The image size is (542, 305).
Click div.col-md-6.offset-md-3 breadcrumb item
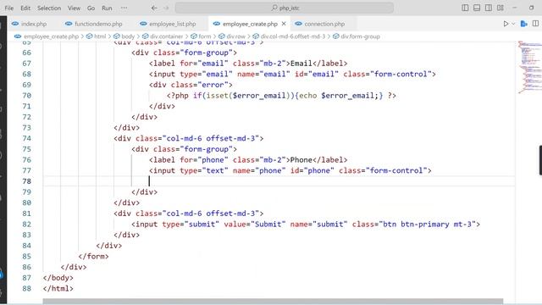(x=293, y=36)
